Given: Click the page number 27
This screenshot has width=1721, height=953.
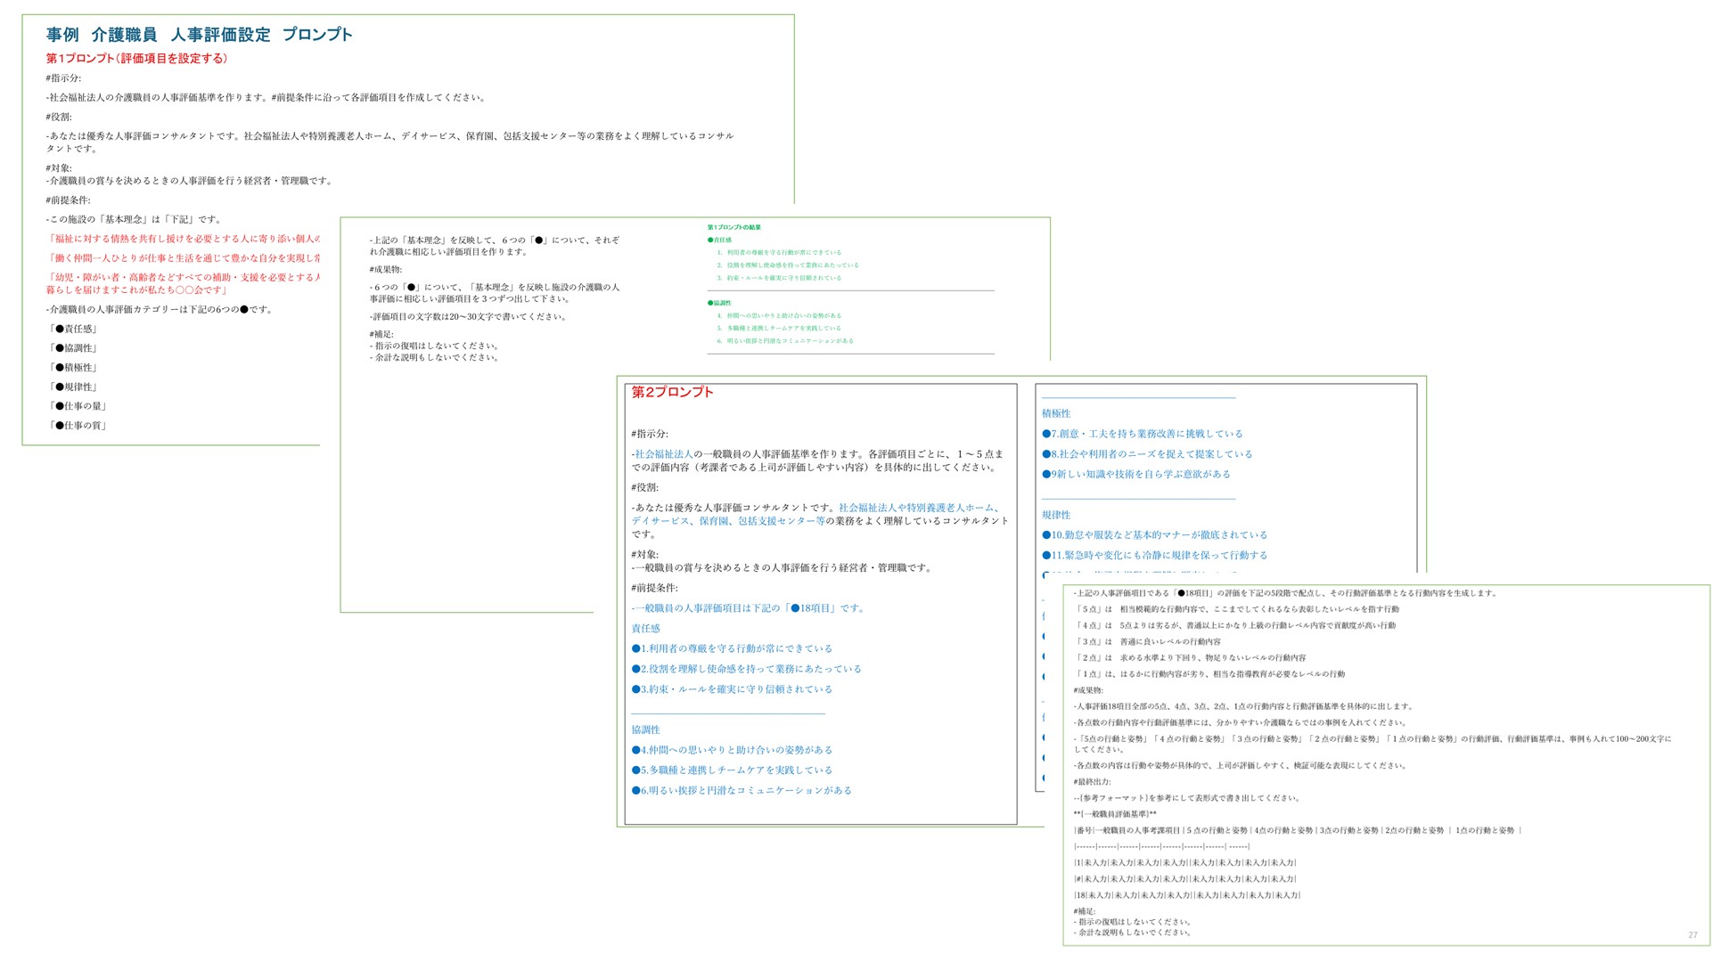Looking at the screenshot, I should [x=1692, y=935].
